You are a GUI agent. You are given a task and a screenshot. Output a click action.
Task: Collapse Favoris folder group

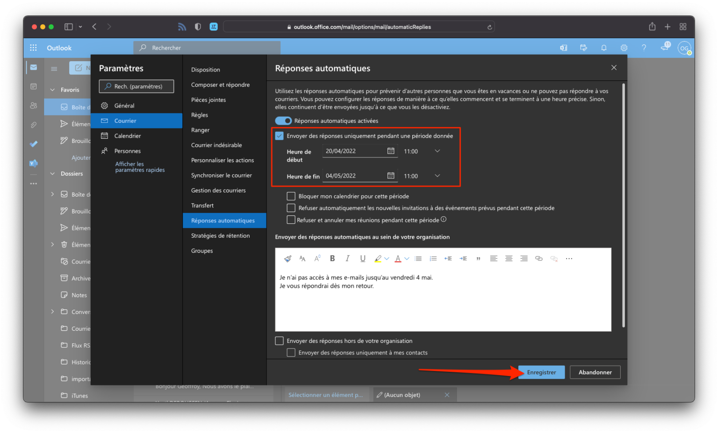coord(52,90)
